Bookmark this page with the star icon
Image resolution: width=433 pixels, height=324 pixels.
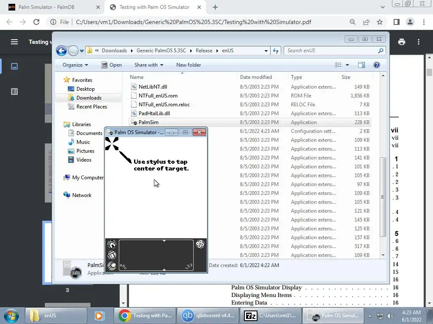(x=380, y=22)
